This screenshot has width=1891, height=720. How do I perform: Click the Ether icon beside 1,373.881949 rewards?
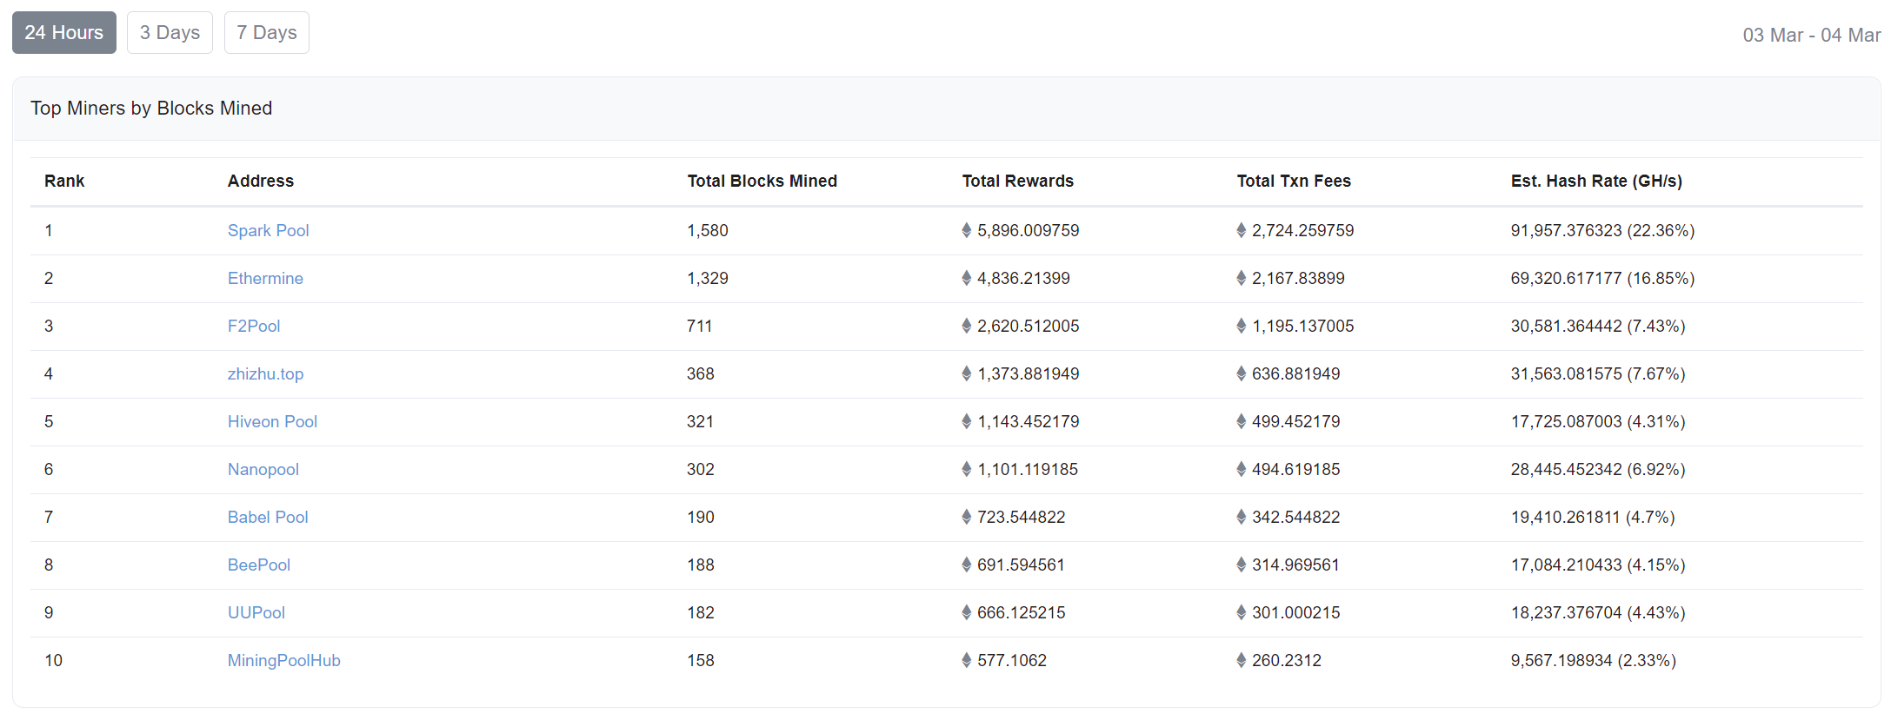[x=967, y=373]
